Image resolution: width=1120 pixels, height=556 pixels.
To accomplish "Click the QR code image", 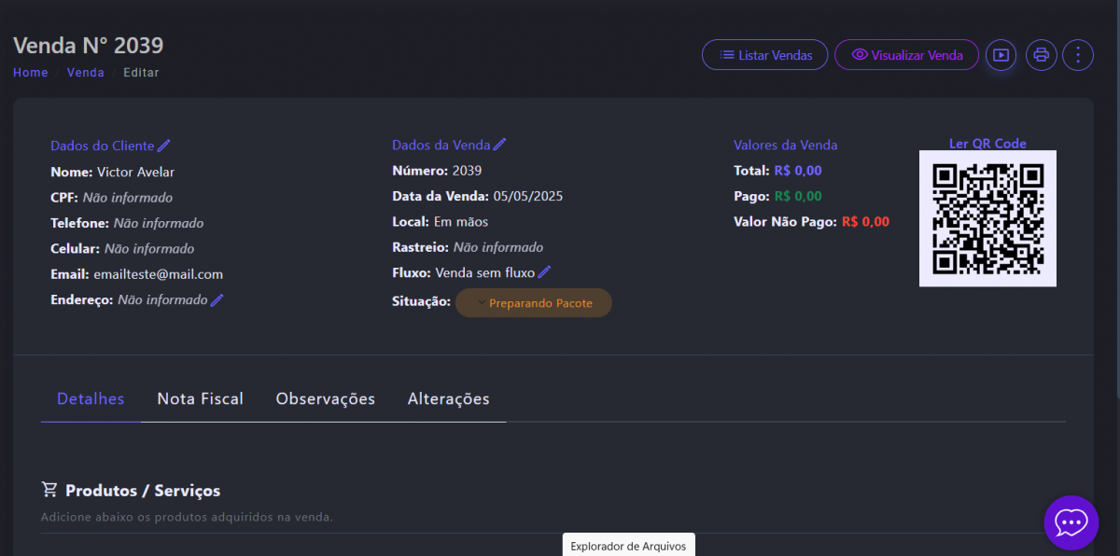I will click(987, 218).
